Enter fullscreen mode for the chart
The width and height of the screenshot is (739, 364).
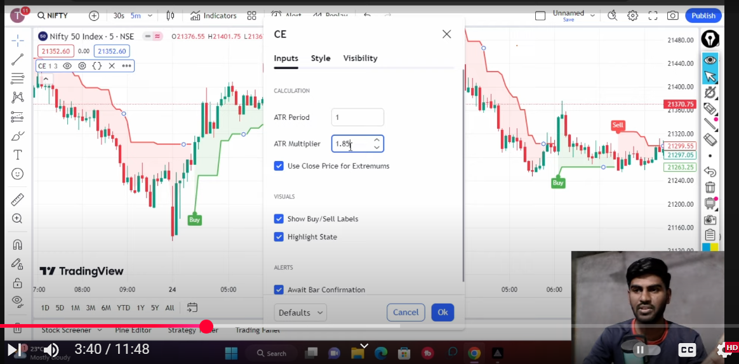[653, 16]
